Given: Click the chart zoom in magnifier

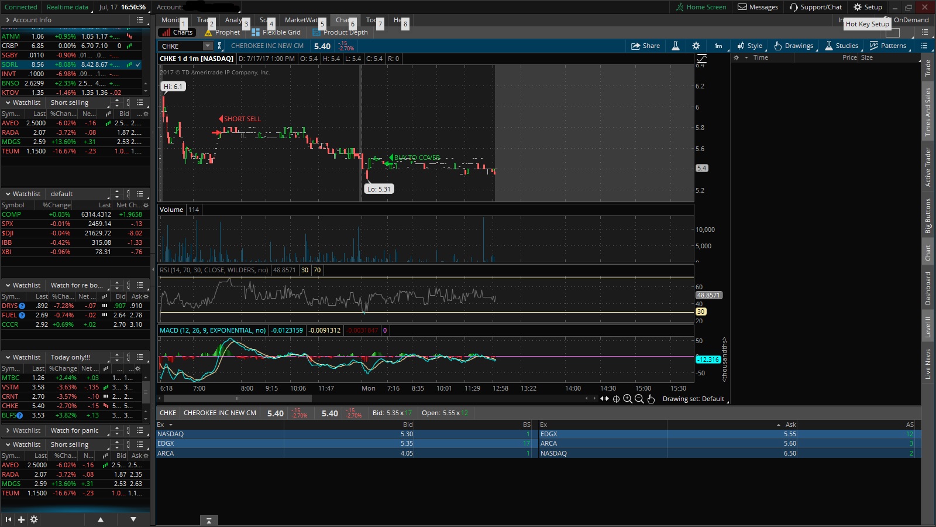Looking at the screenshot, I should 628,399.
